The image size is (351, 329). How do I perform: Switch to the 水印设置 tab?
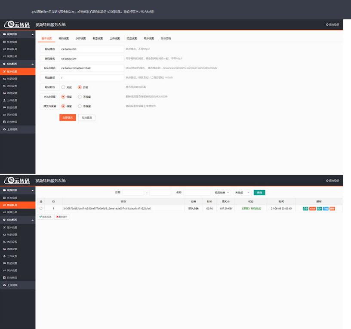(80, 38)
